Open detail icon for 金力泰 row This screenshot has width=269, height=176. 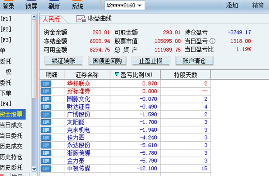[x=46, y=161]
